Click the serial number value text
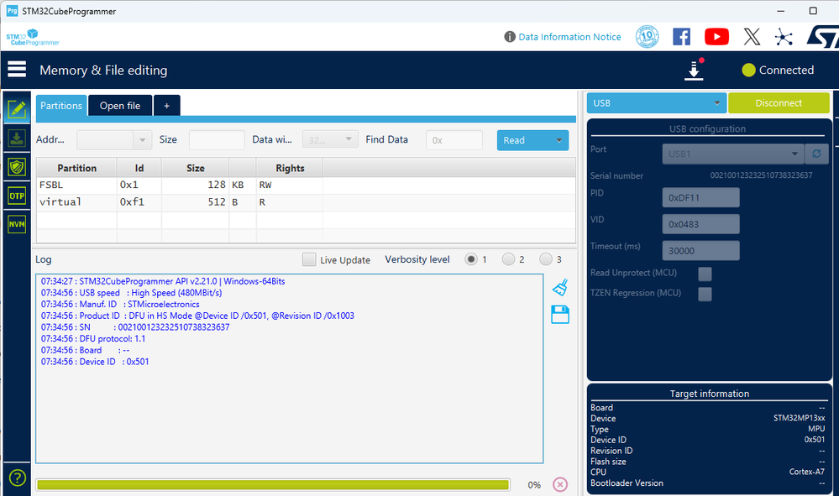Image resolution: width=839 pixels, height=496 pixels. [761, 175]
